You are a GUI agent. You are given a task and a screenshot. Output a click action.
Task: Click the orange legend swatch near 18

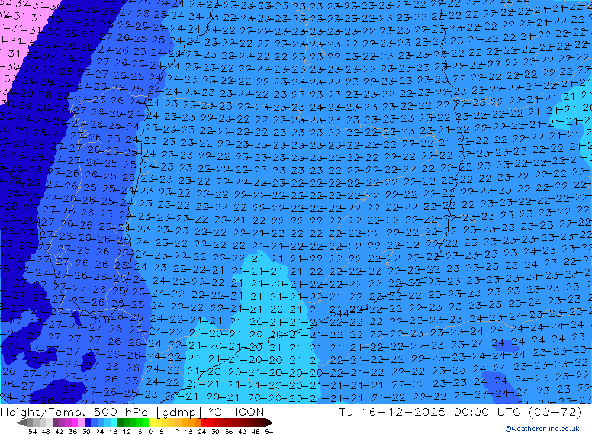coord(191,423)
